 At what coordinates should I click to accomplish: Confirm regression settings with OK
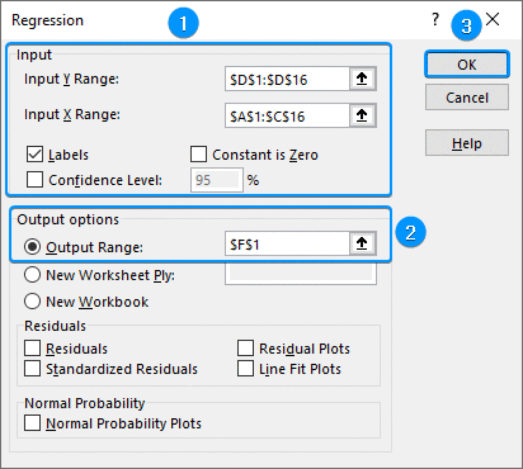pyautogui.click(x=466, y=65)
